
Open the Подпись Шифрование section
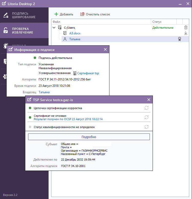tap(24, 15)
